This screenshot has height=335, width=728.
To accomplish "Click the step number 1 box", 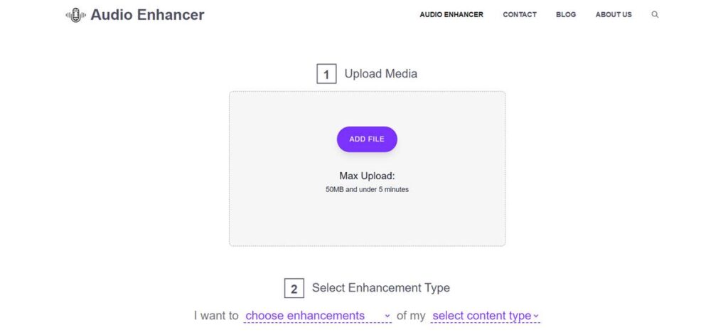I will pyautogui.click(x=326, y=75).
